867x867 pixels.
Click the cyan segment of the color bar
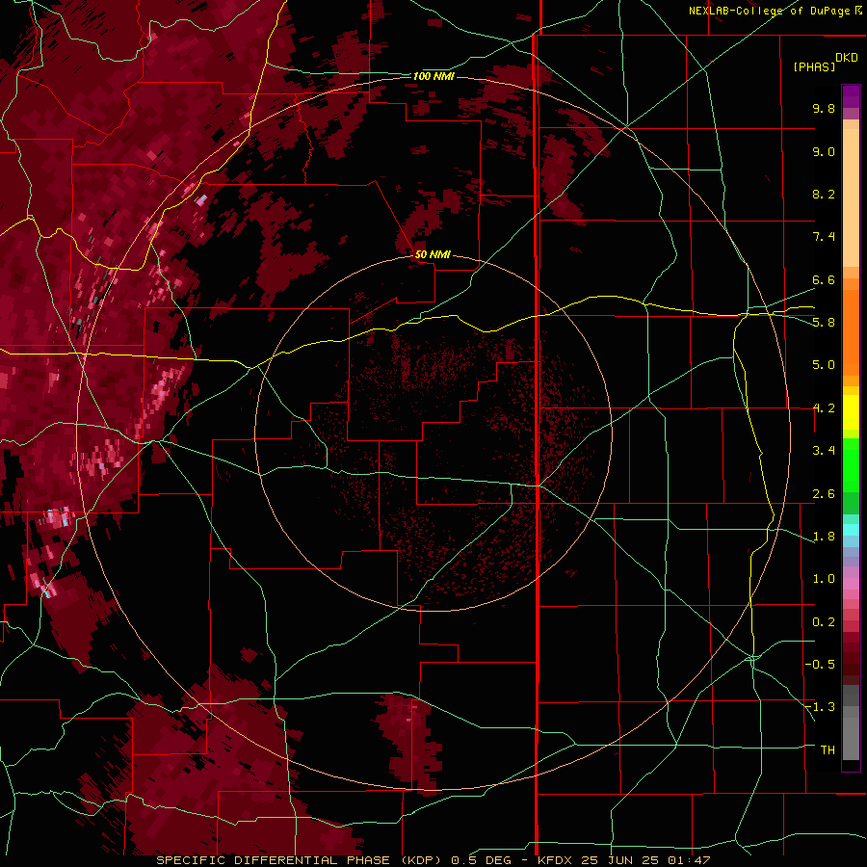tap(851, 530)
